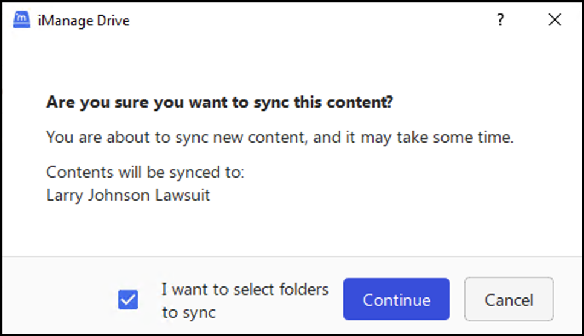Click the words "to sync" beside the checkbox

189,313
